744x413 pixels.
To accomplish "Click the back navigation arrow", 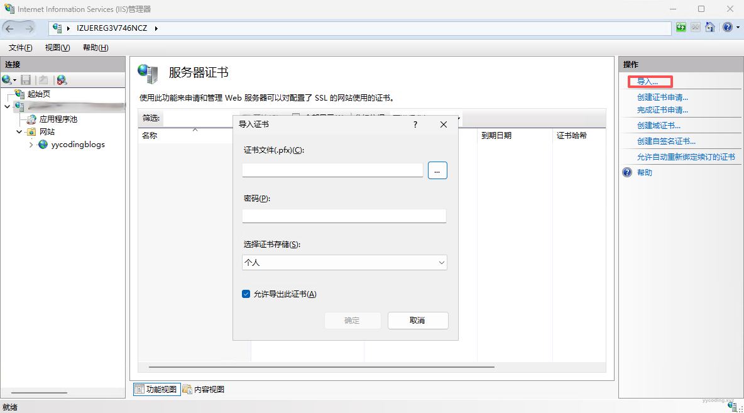I will tap(10, 28).
